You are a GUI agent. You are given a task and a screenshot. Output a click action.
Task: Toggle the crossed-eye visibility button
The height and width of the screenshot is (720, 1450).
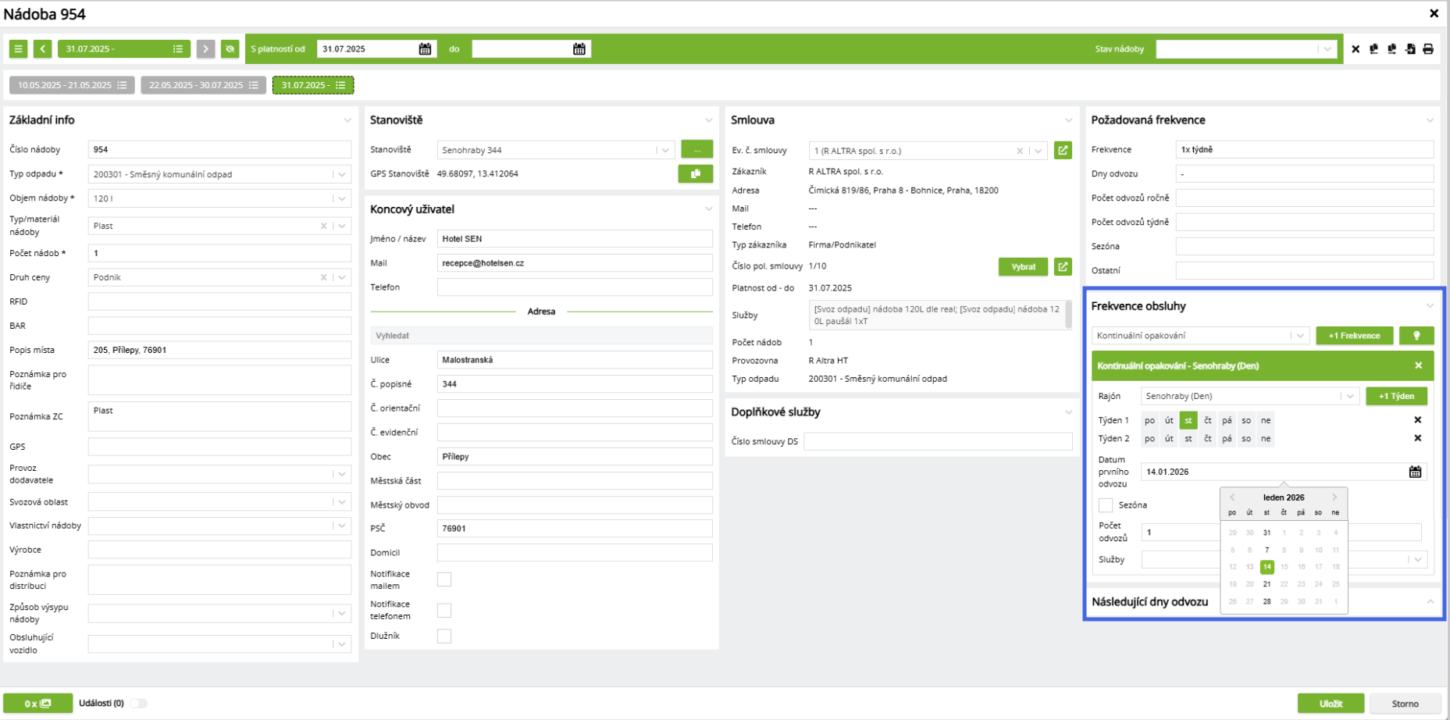[x=230, y=49]
